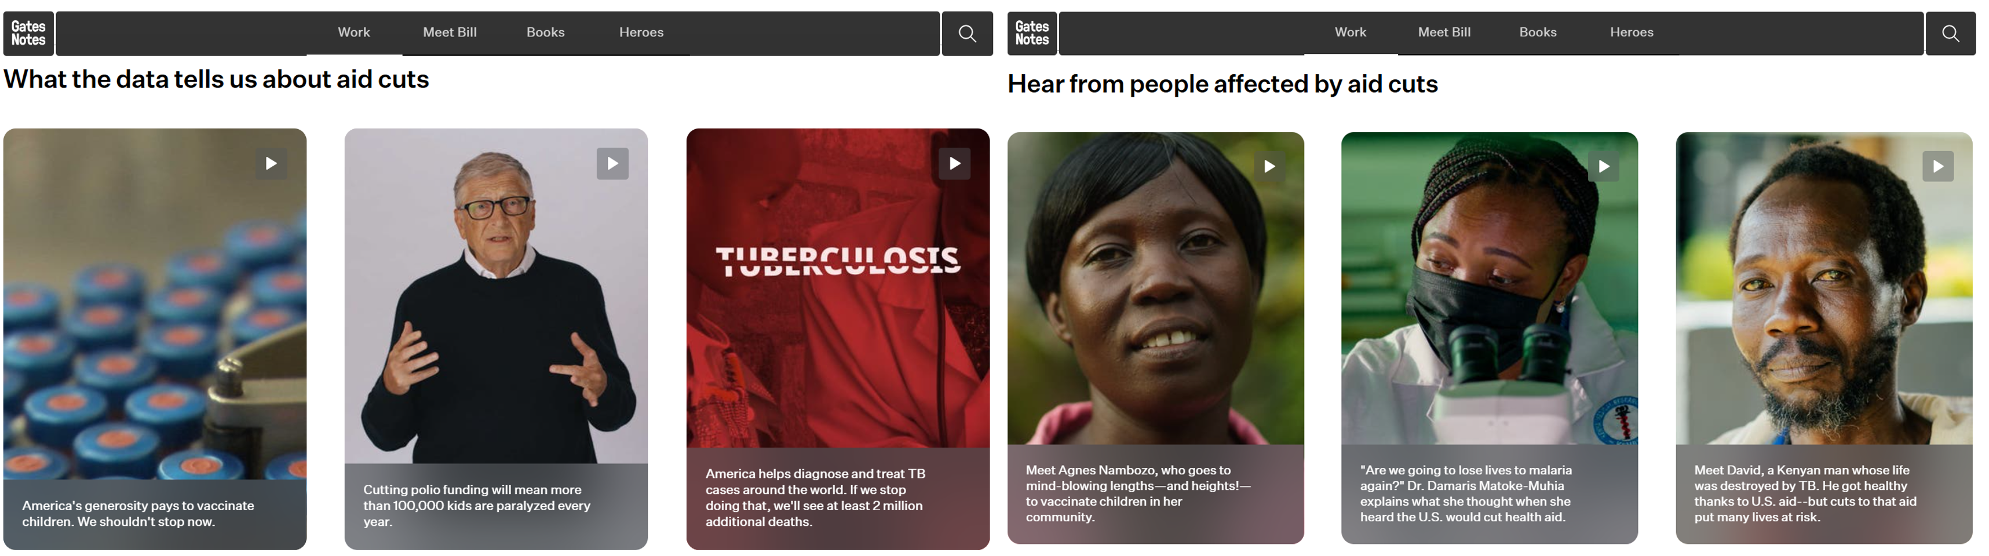Open the Work menu in left navbar
1989x556 pixels.
coord(353,32)
